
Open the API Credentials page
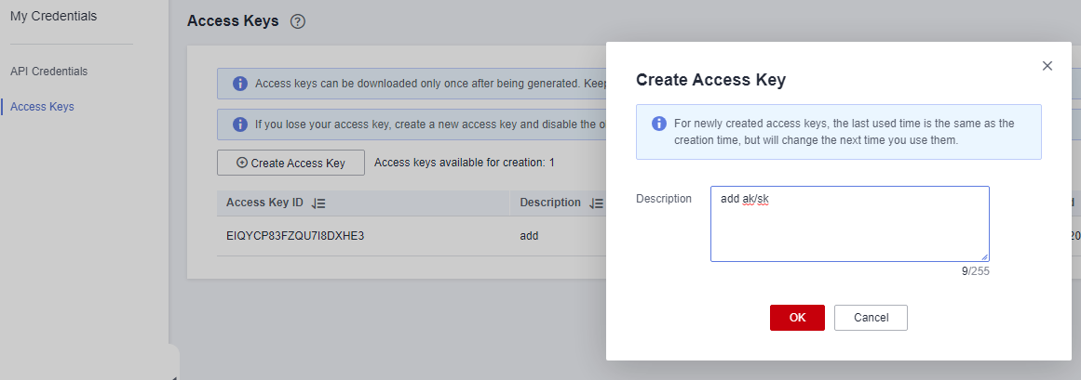(x=49, y=71)
